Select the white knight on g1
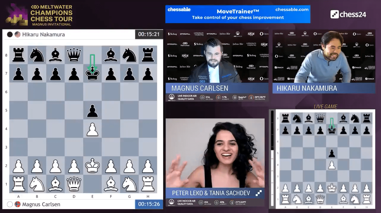 pos(129,184)
